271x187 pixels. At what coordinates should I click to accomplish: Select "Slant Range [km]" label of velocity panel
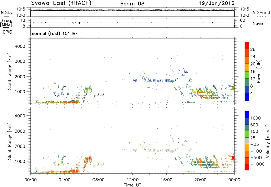pyautogui.click(x=9, y=141)
